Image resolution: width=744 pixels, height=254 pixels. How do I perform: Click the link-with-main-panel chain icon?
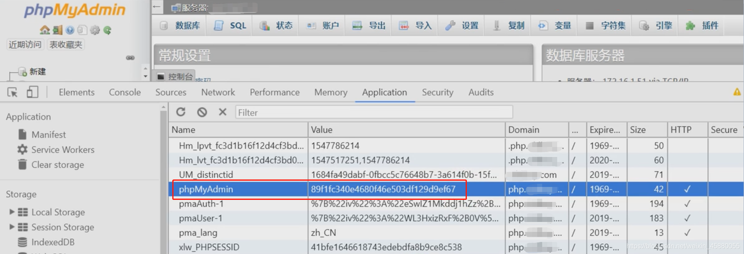click(130, 58)
